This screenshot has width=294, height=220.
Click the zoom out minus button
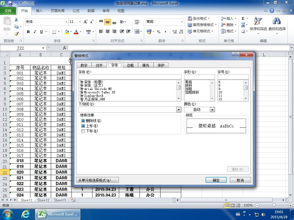click(257, 205)
